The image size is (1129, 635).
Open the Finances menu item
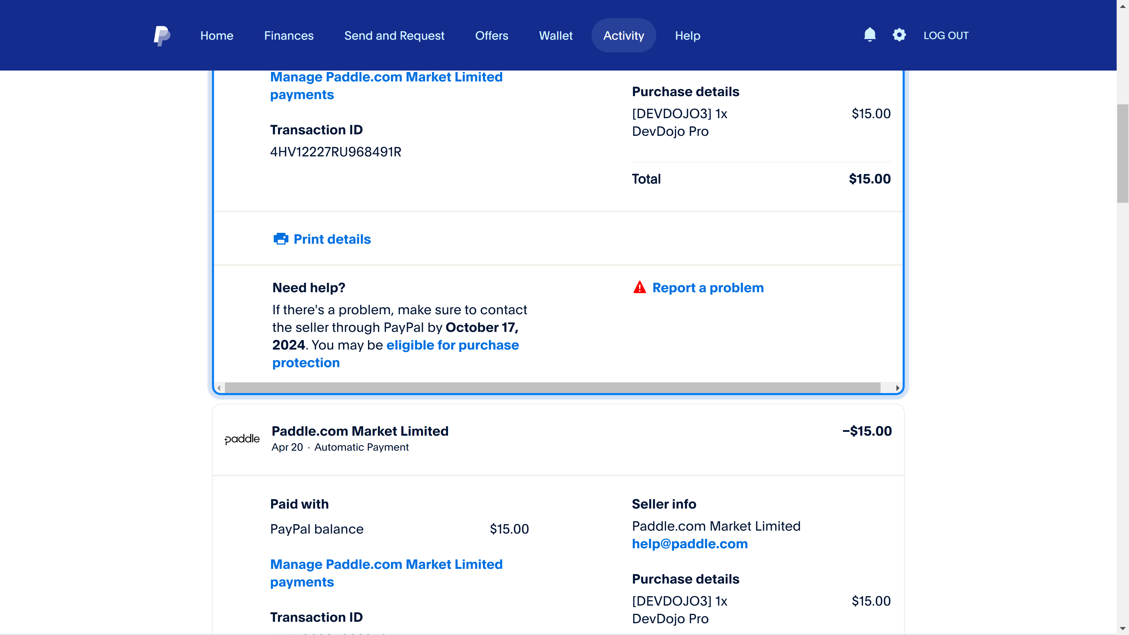289,36
